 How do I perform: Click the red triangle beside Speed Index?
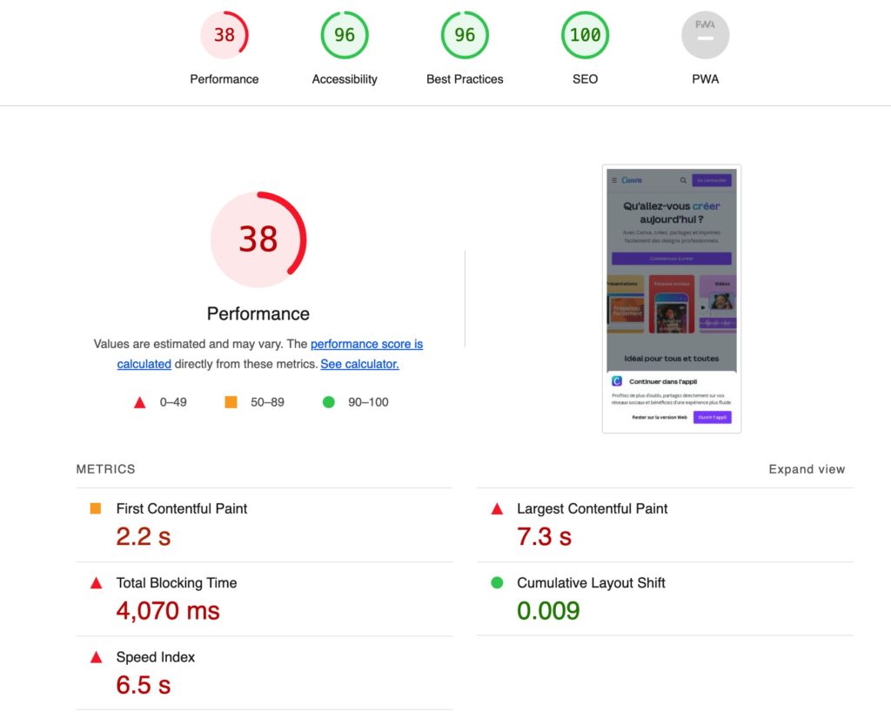pos(96,657)
